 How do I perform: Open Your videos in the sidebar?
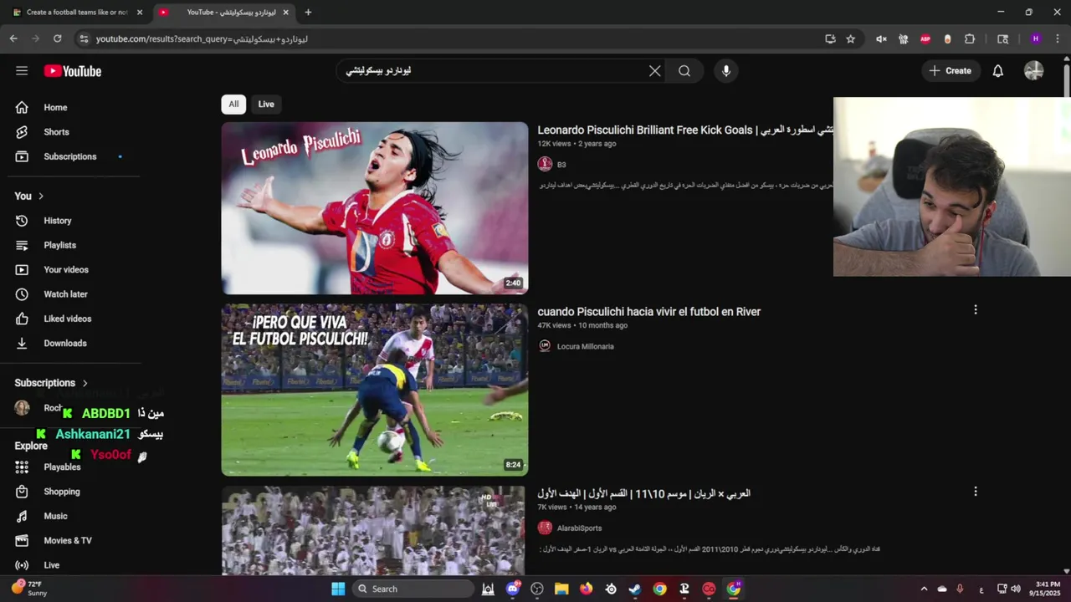(x=74, y=269)
